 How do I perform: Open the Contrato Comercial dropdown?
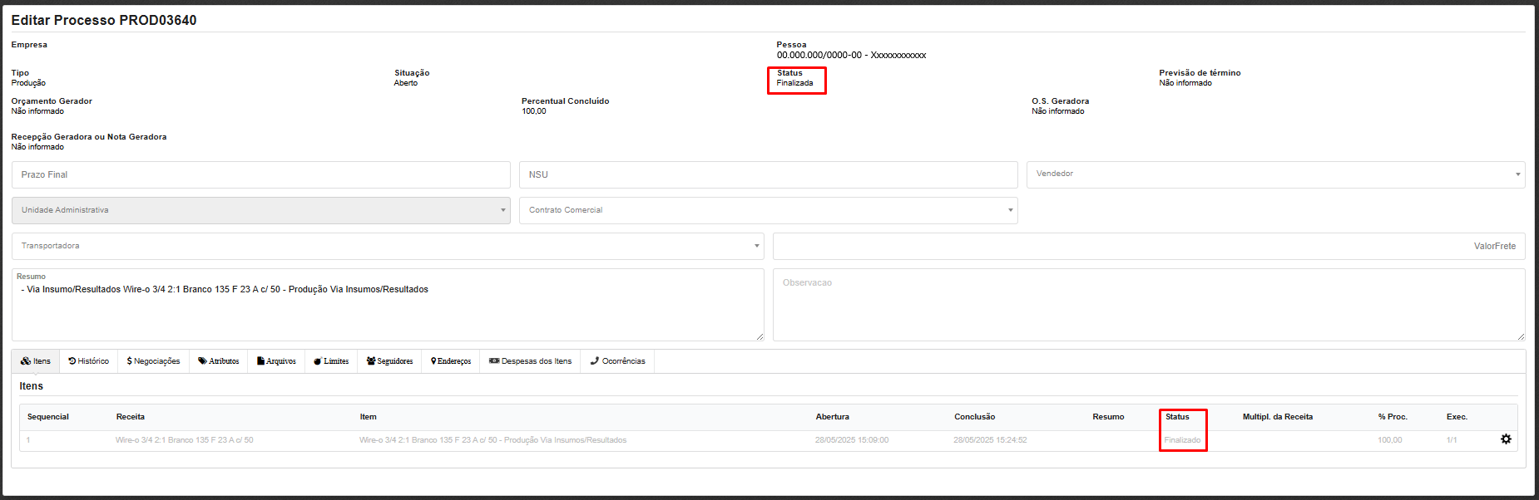(x=768, y=210)
